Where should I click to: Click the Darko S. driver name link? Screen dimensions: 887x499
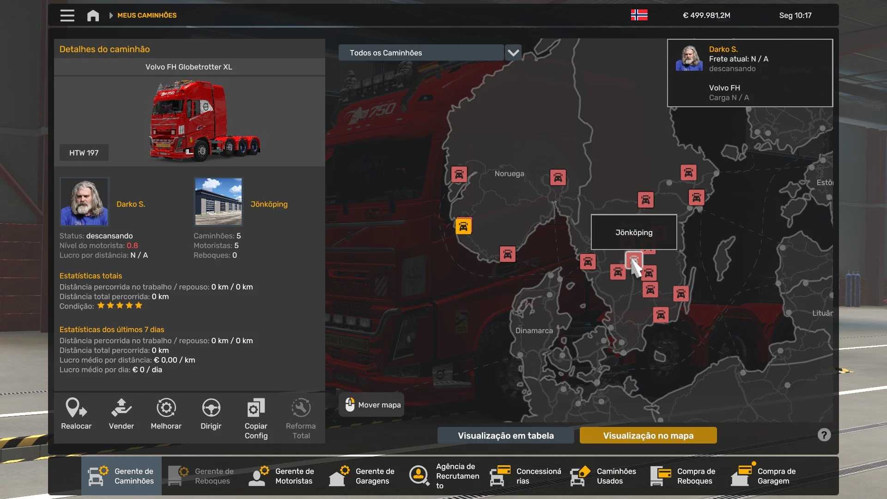coord(131,204)
